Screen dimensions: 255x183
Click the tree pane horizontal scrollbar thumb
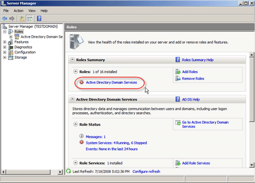(28, 172)
